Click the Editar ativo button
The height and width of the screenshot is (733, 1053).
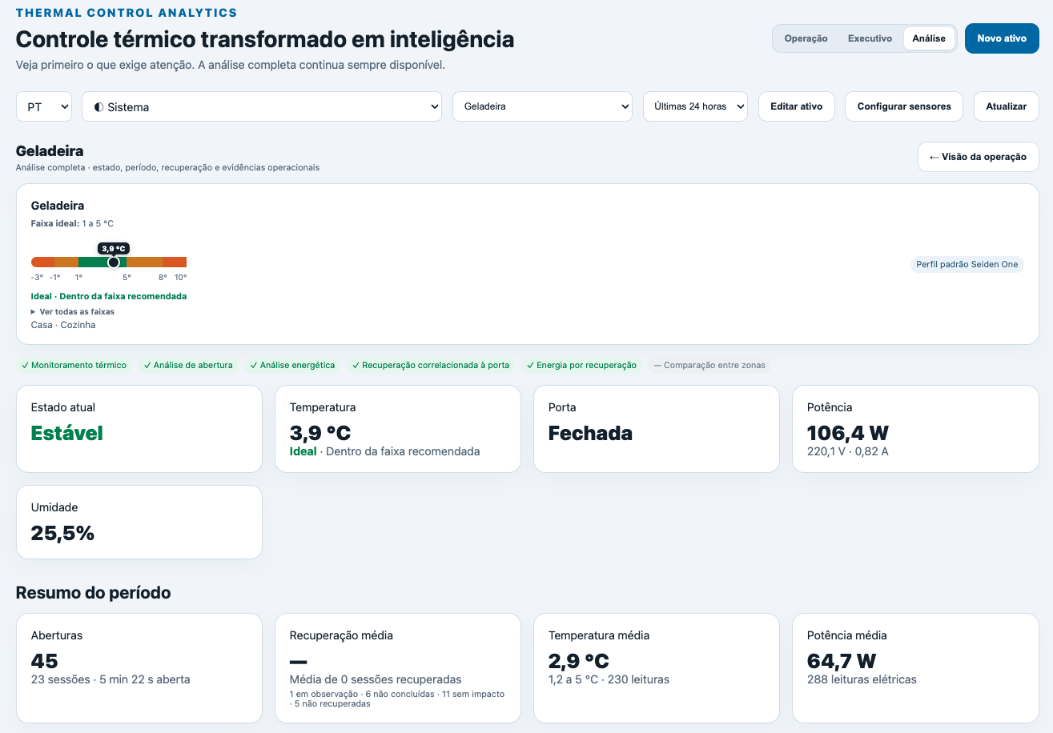pos(796,106)
